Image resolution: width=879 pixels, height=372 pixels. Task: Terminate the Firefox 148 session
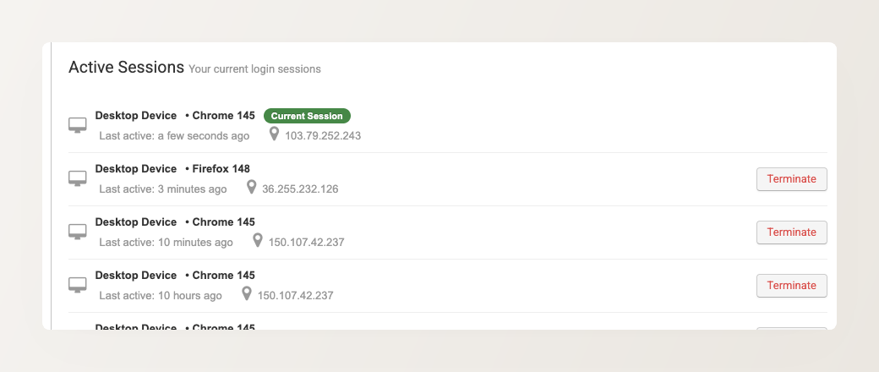point(791,179)
